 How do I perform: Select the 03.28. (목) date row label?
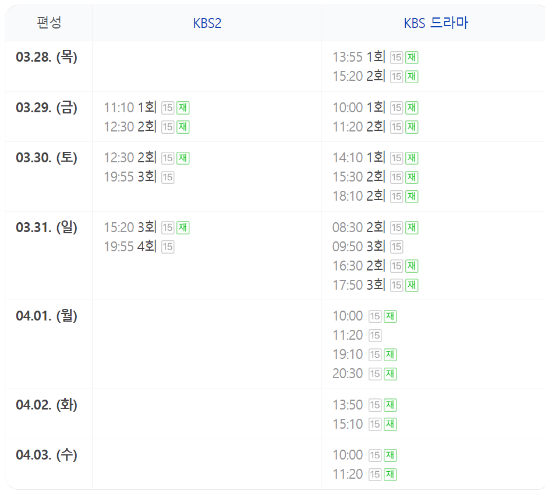pos(47,57)
